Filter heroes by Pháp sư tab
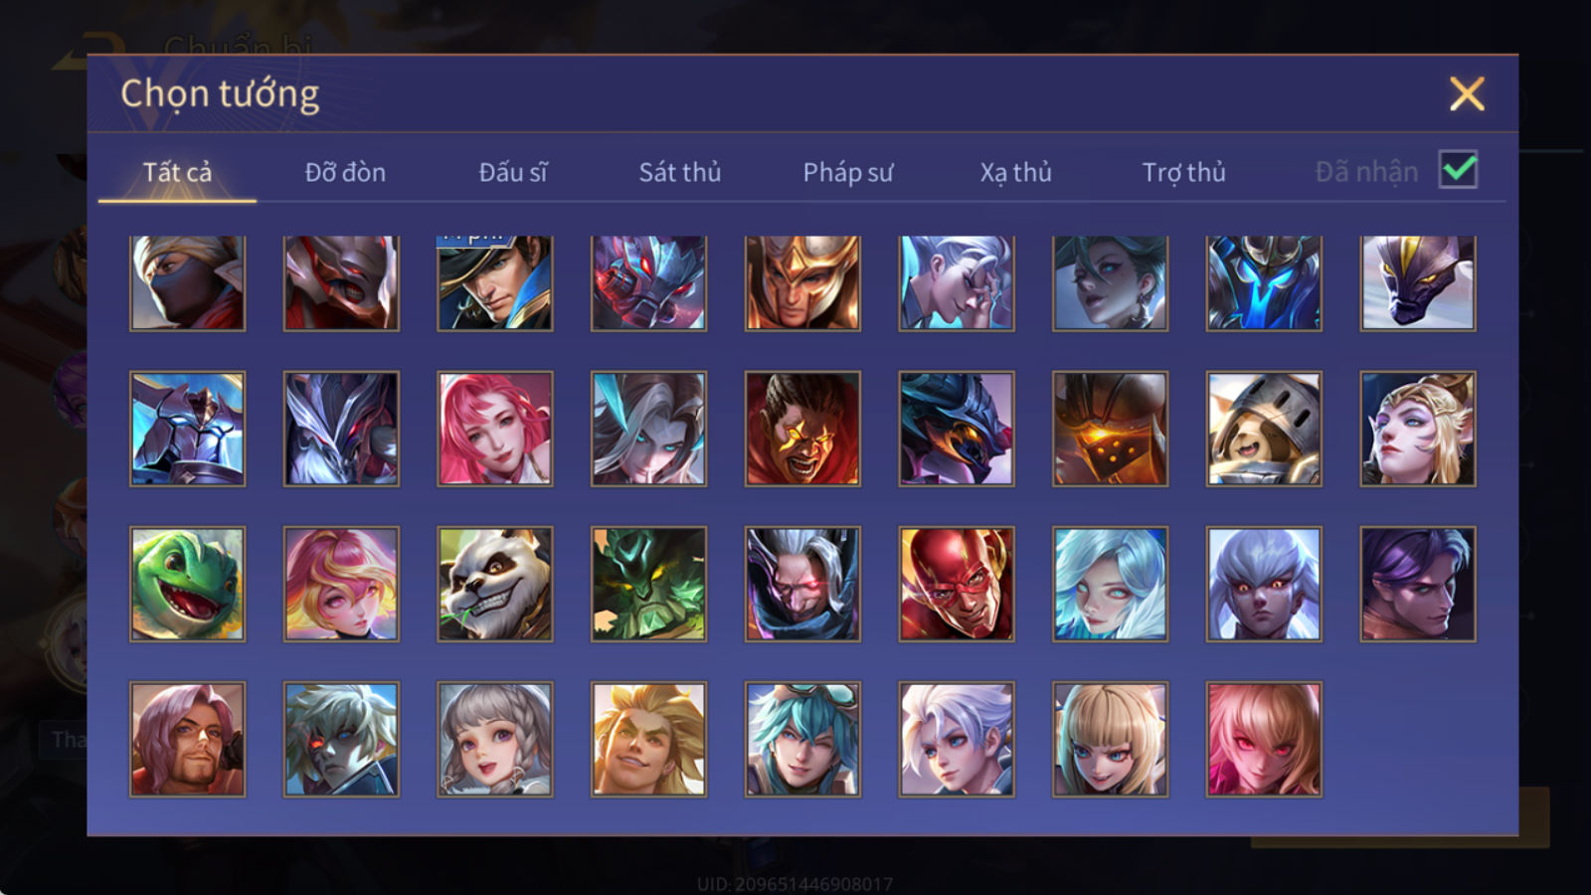The height and width of the screenshot is (895, 1591). coord(848,172)
